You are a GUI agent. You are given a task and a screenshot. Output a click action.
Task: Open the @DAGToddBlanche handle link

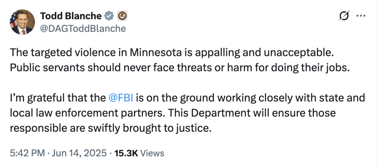83,28
